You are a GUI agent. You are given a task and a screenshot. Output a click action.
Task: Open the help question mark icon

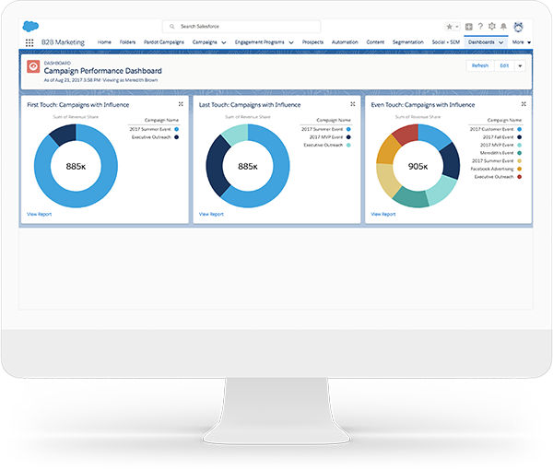tap(480, 27)
